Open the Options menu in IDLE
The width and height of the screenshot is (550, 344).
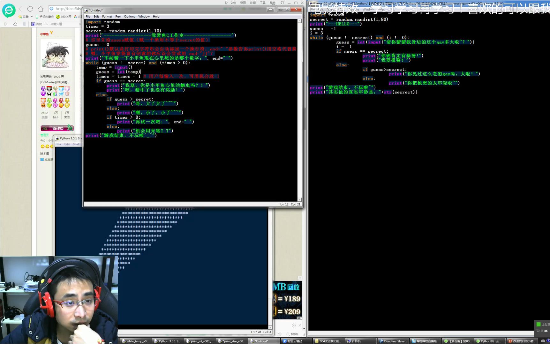tap(129, 17)
